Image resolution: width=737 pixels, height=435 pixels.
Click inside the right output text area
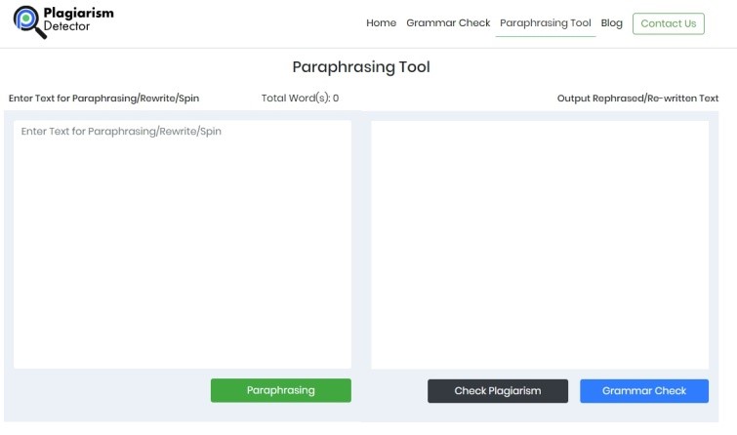[540, 244]
